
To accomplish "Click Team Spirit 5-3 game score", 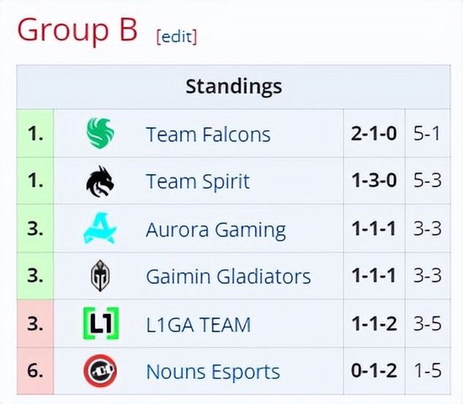I will (x=428, y=180).
